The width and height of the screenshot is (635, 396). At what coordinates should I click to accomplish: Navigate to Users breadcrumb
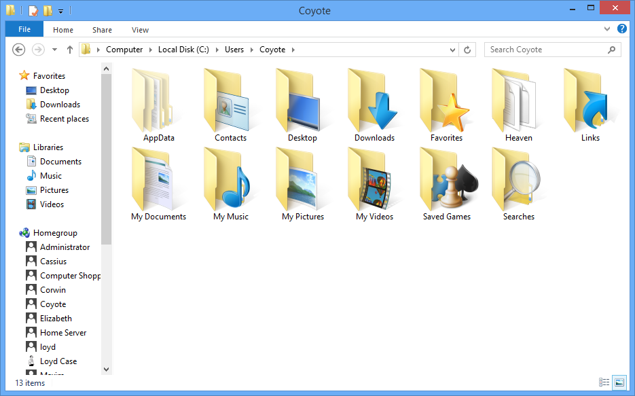point(234,50)
